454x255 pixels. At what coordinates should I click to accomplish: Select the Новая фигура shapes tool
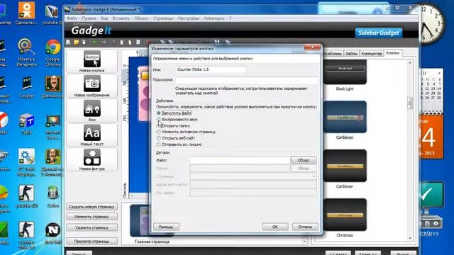pos(92,159)
